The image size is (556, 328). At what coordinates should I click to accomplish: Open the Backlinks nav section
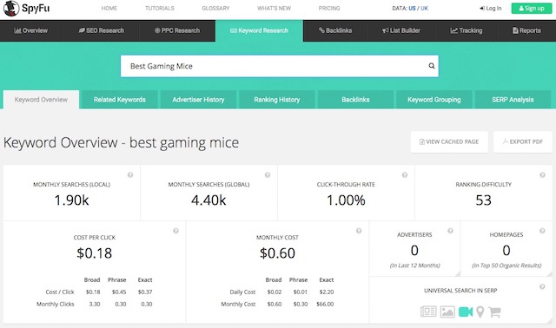[x=335, y=31]
